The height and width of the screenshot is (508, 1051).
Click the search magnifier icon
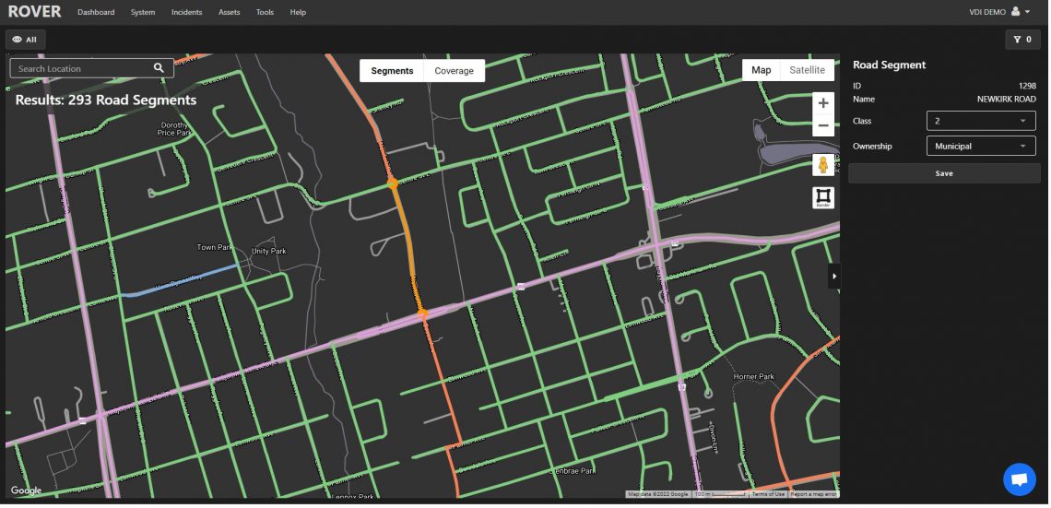(159, 67)
